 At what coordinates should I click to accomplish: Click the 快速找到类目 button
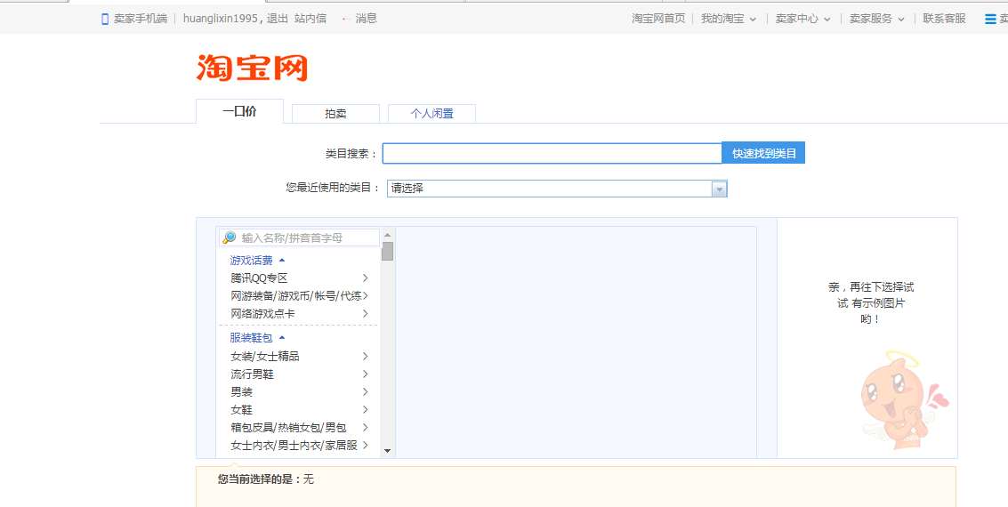click(763, 154)
